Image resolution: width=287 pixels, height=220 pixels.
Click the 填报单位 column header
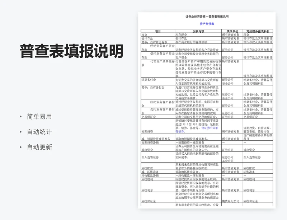pos(232,31)
